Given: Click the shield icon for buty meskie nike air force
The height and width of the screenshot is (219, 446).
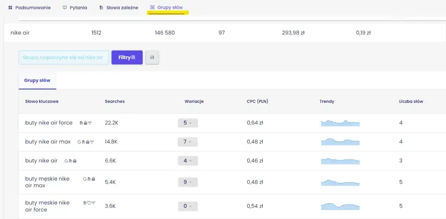Looking at the screenshot, I should click(89, 203).
